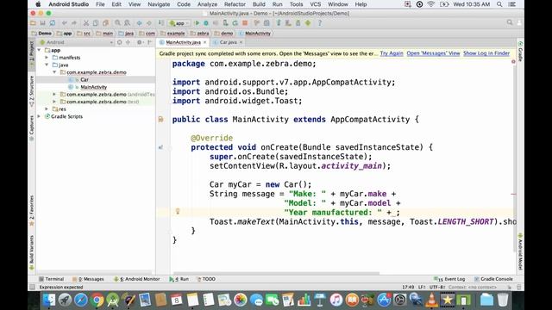Click the Open folder toolbar icon
Viewport: 552px width, 310px height.
click(33, 23)
